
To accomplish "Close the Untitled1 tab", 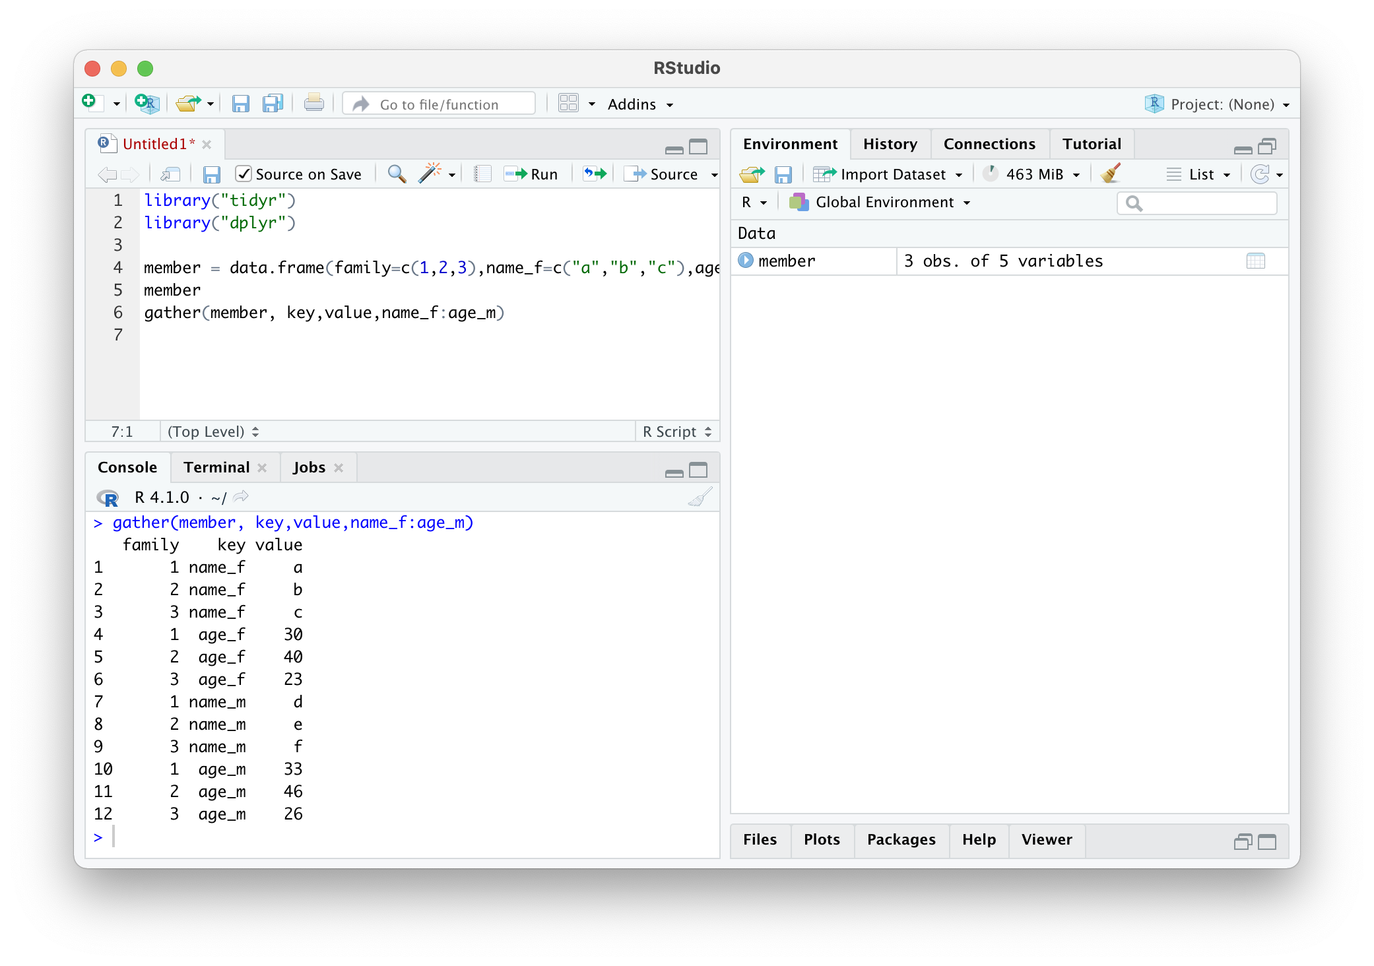I will pyautogui.click(x=207, y=145).
